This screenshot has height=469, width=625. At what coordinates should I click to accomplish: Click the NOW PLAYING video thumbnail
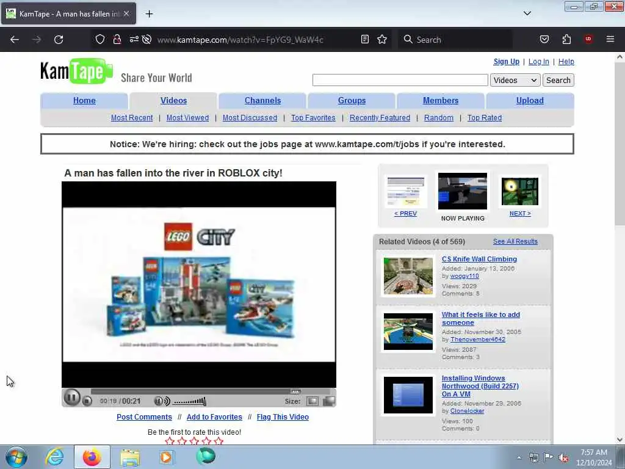(x=463, y=191)
